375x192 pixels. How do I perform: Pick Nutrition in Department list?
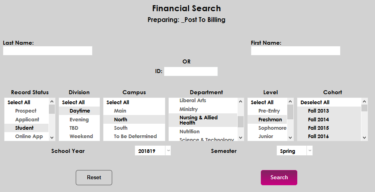(x=190, y=132)
